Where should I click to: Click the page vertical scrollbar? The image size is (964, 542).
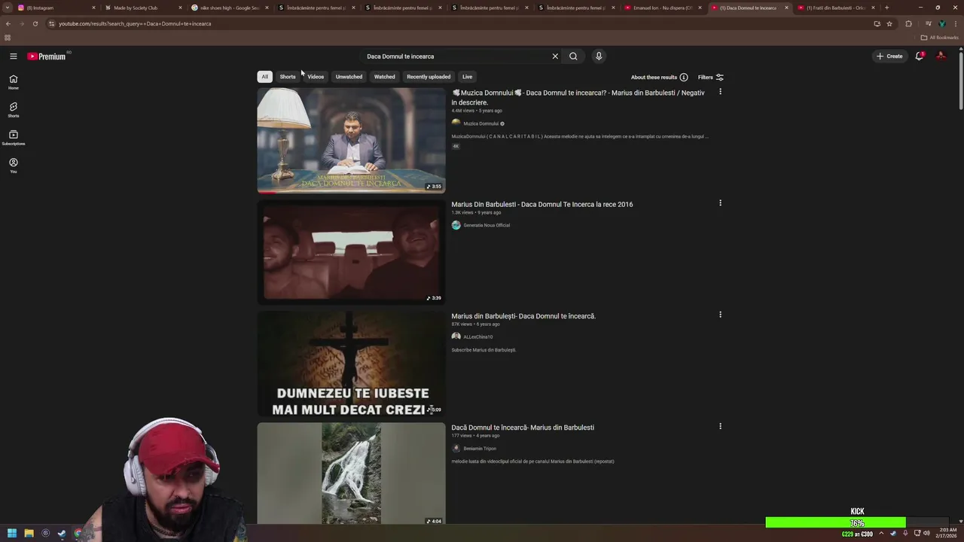point(960,83)
